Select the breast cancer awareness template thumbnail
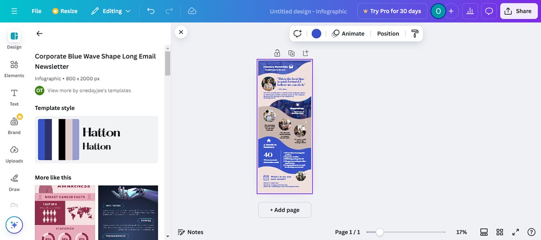541x240 pixels. (65, 213)
